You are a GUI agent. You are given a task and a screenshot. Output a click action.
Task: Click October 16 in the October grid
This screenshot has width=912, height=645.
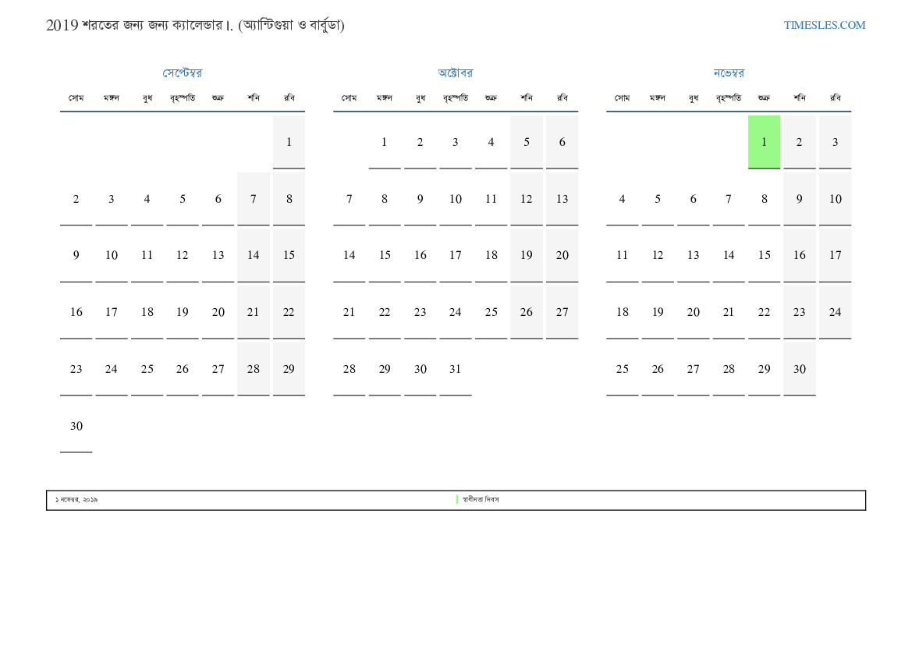pyautogui.click(x=420, y=255)
